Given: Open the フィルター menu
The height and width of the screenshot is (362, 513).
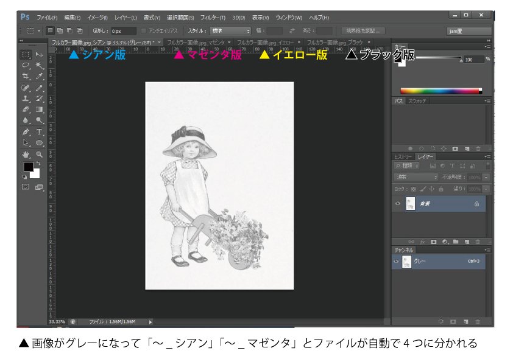Looking at the screenshot, I should (x=213, y=17).
